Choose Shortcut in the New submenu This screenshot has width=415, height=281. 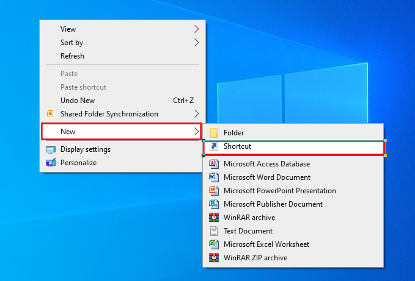tap(294, 148)
